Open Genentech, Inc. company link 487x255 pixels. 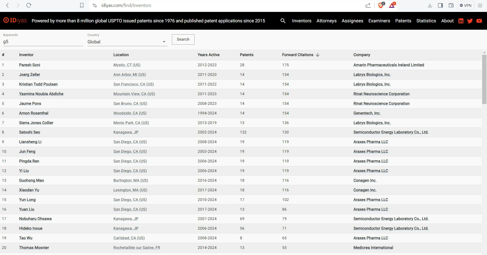(x=367, y=113)
